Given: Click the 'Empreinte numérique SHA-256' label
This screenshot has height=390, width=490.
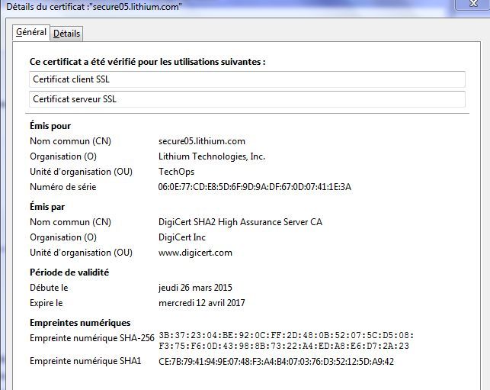Looking at the screenshot, I should [x=92, y=338].
